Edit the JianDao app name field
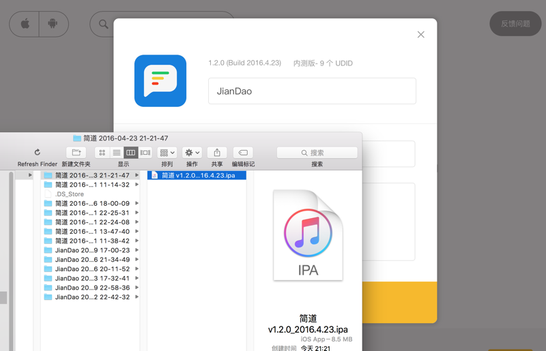Screen dimensions: 546x351 [x=312, y=91]
